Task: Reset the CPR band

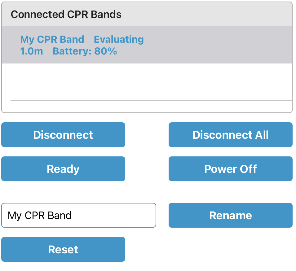Action: (63, 249)
